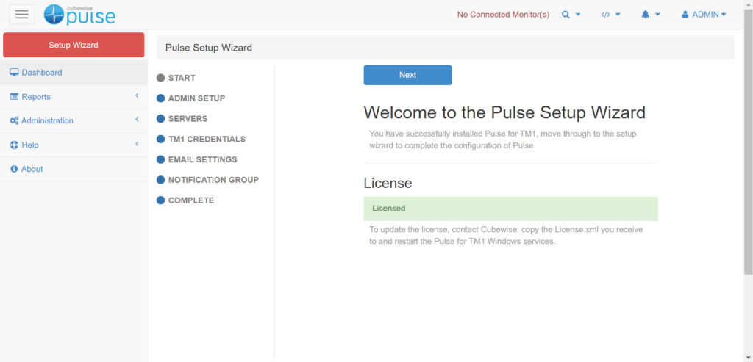Open the search magnifier icon menu
The image size is (753, 362).
[571, 15]
